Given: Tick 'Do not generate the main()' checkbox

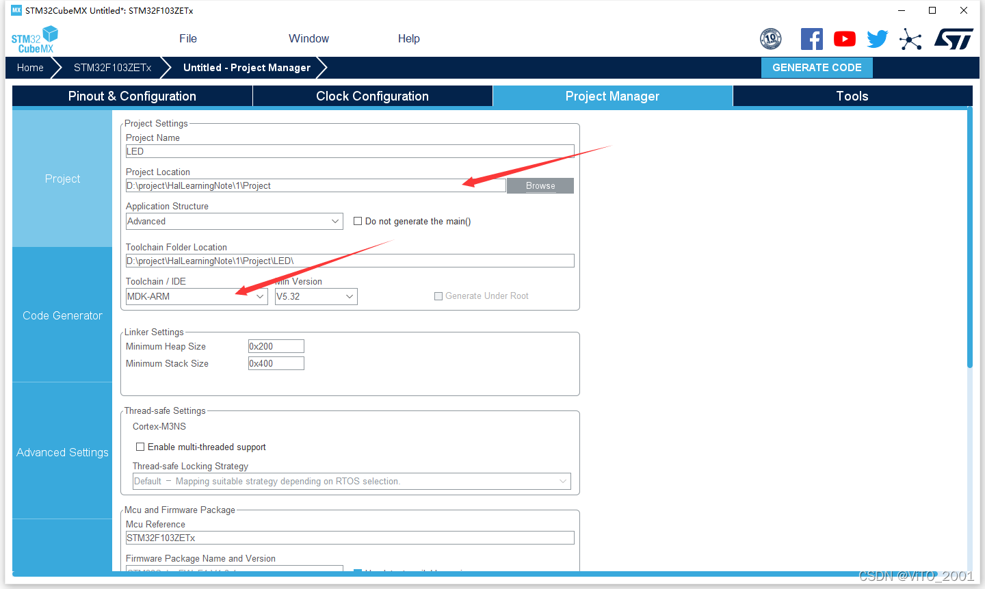Looking at the screenshot, I should click(x=358, y=221).
